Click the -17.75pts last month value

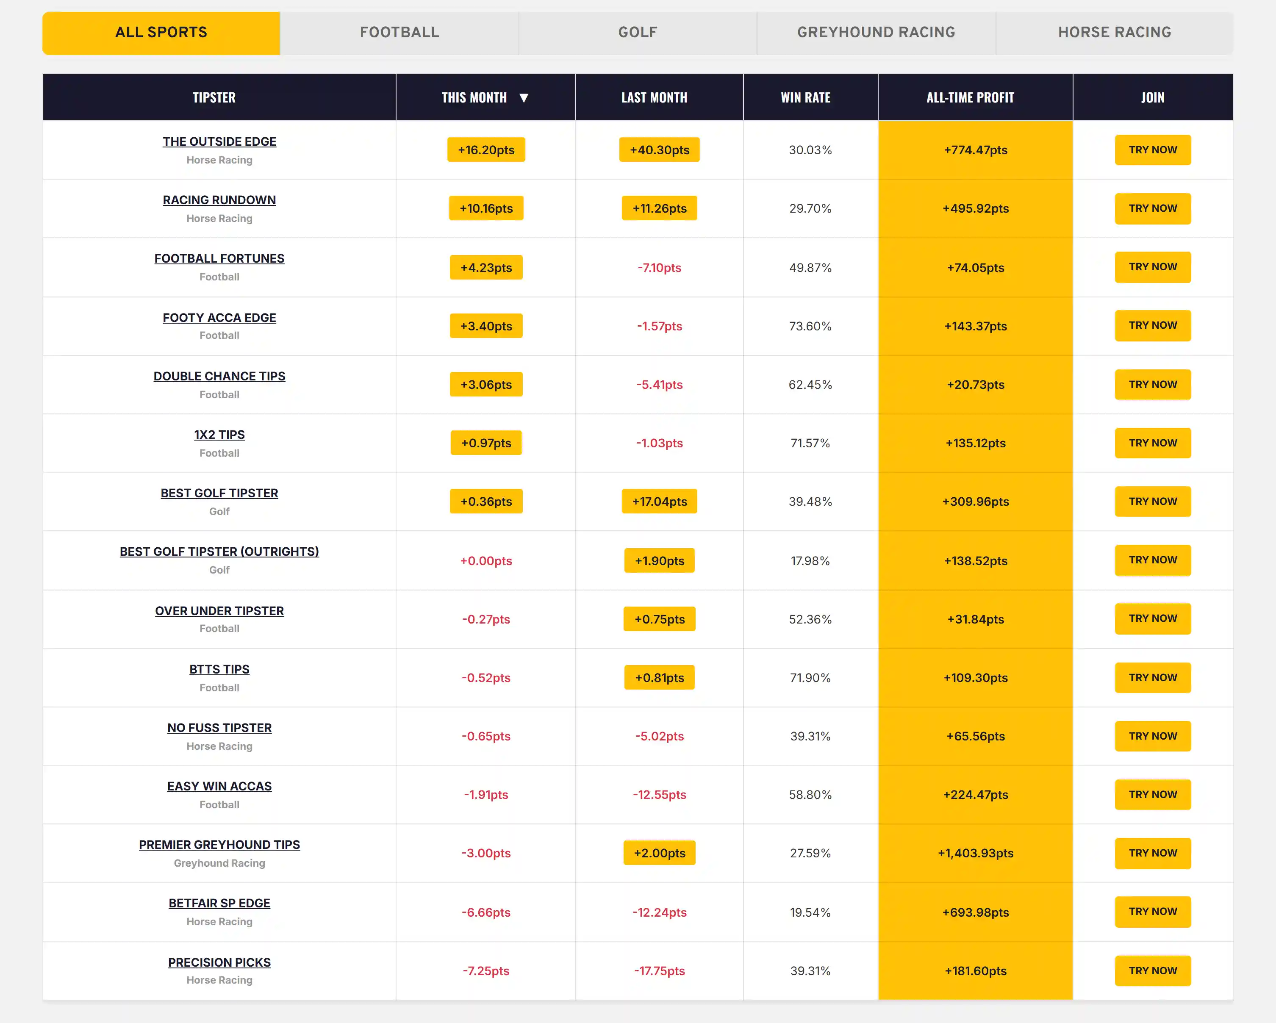[659, 971]
